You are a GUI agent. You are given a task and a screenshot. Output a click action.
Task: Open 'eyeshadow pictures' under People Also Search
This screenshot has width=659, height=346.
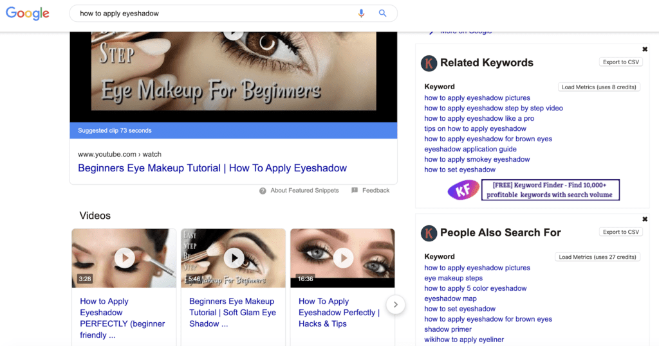click(477, 268)
